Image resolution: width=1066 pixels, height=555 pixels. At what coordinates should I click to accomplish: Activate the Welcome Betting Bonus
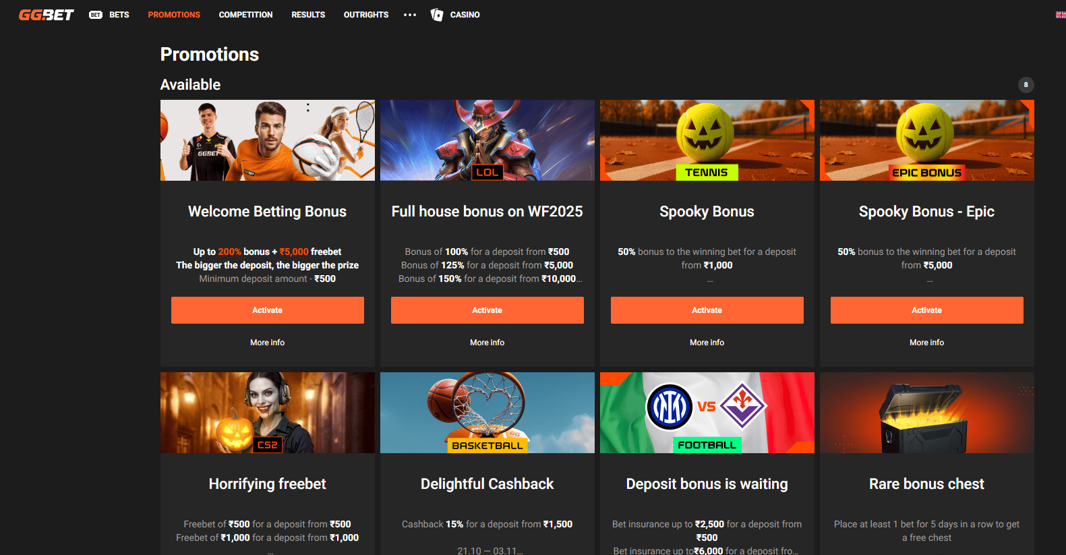pyautogui.click(x=267, y=310)
